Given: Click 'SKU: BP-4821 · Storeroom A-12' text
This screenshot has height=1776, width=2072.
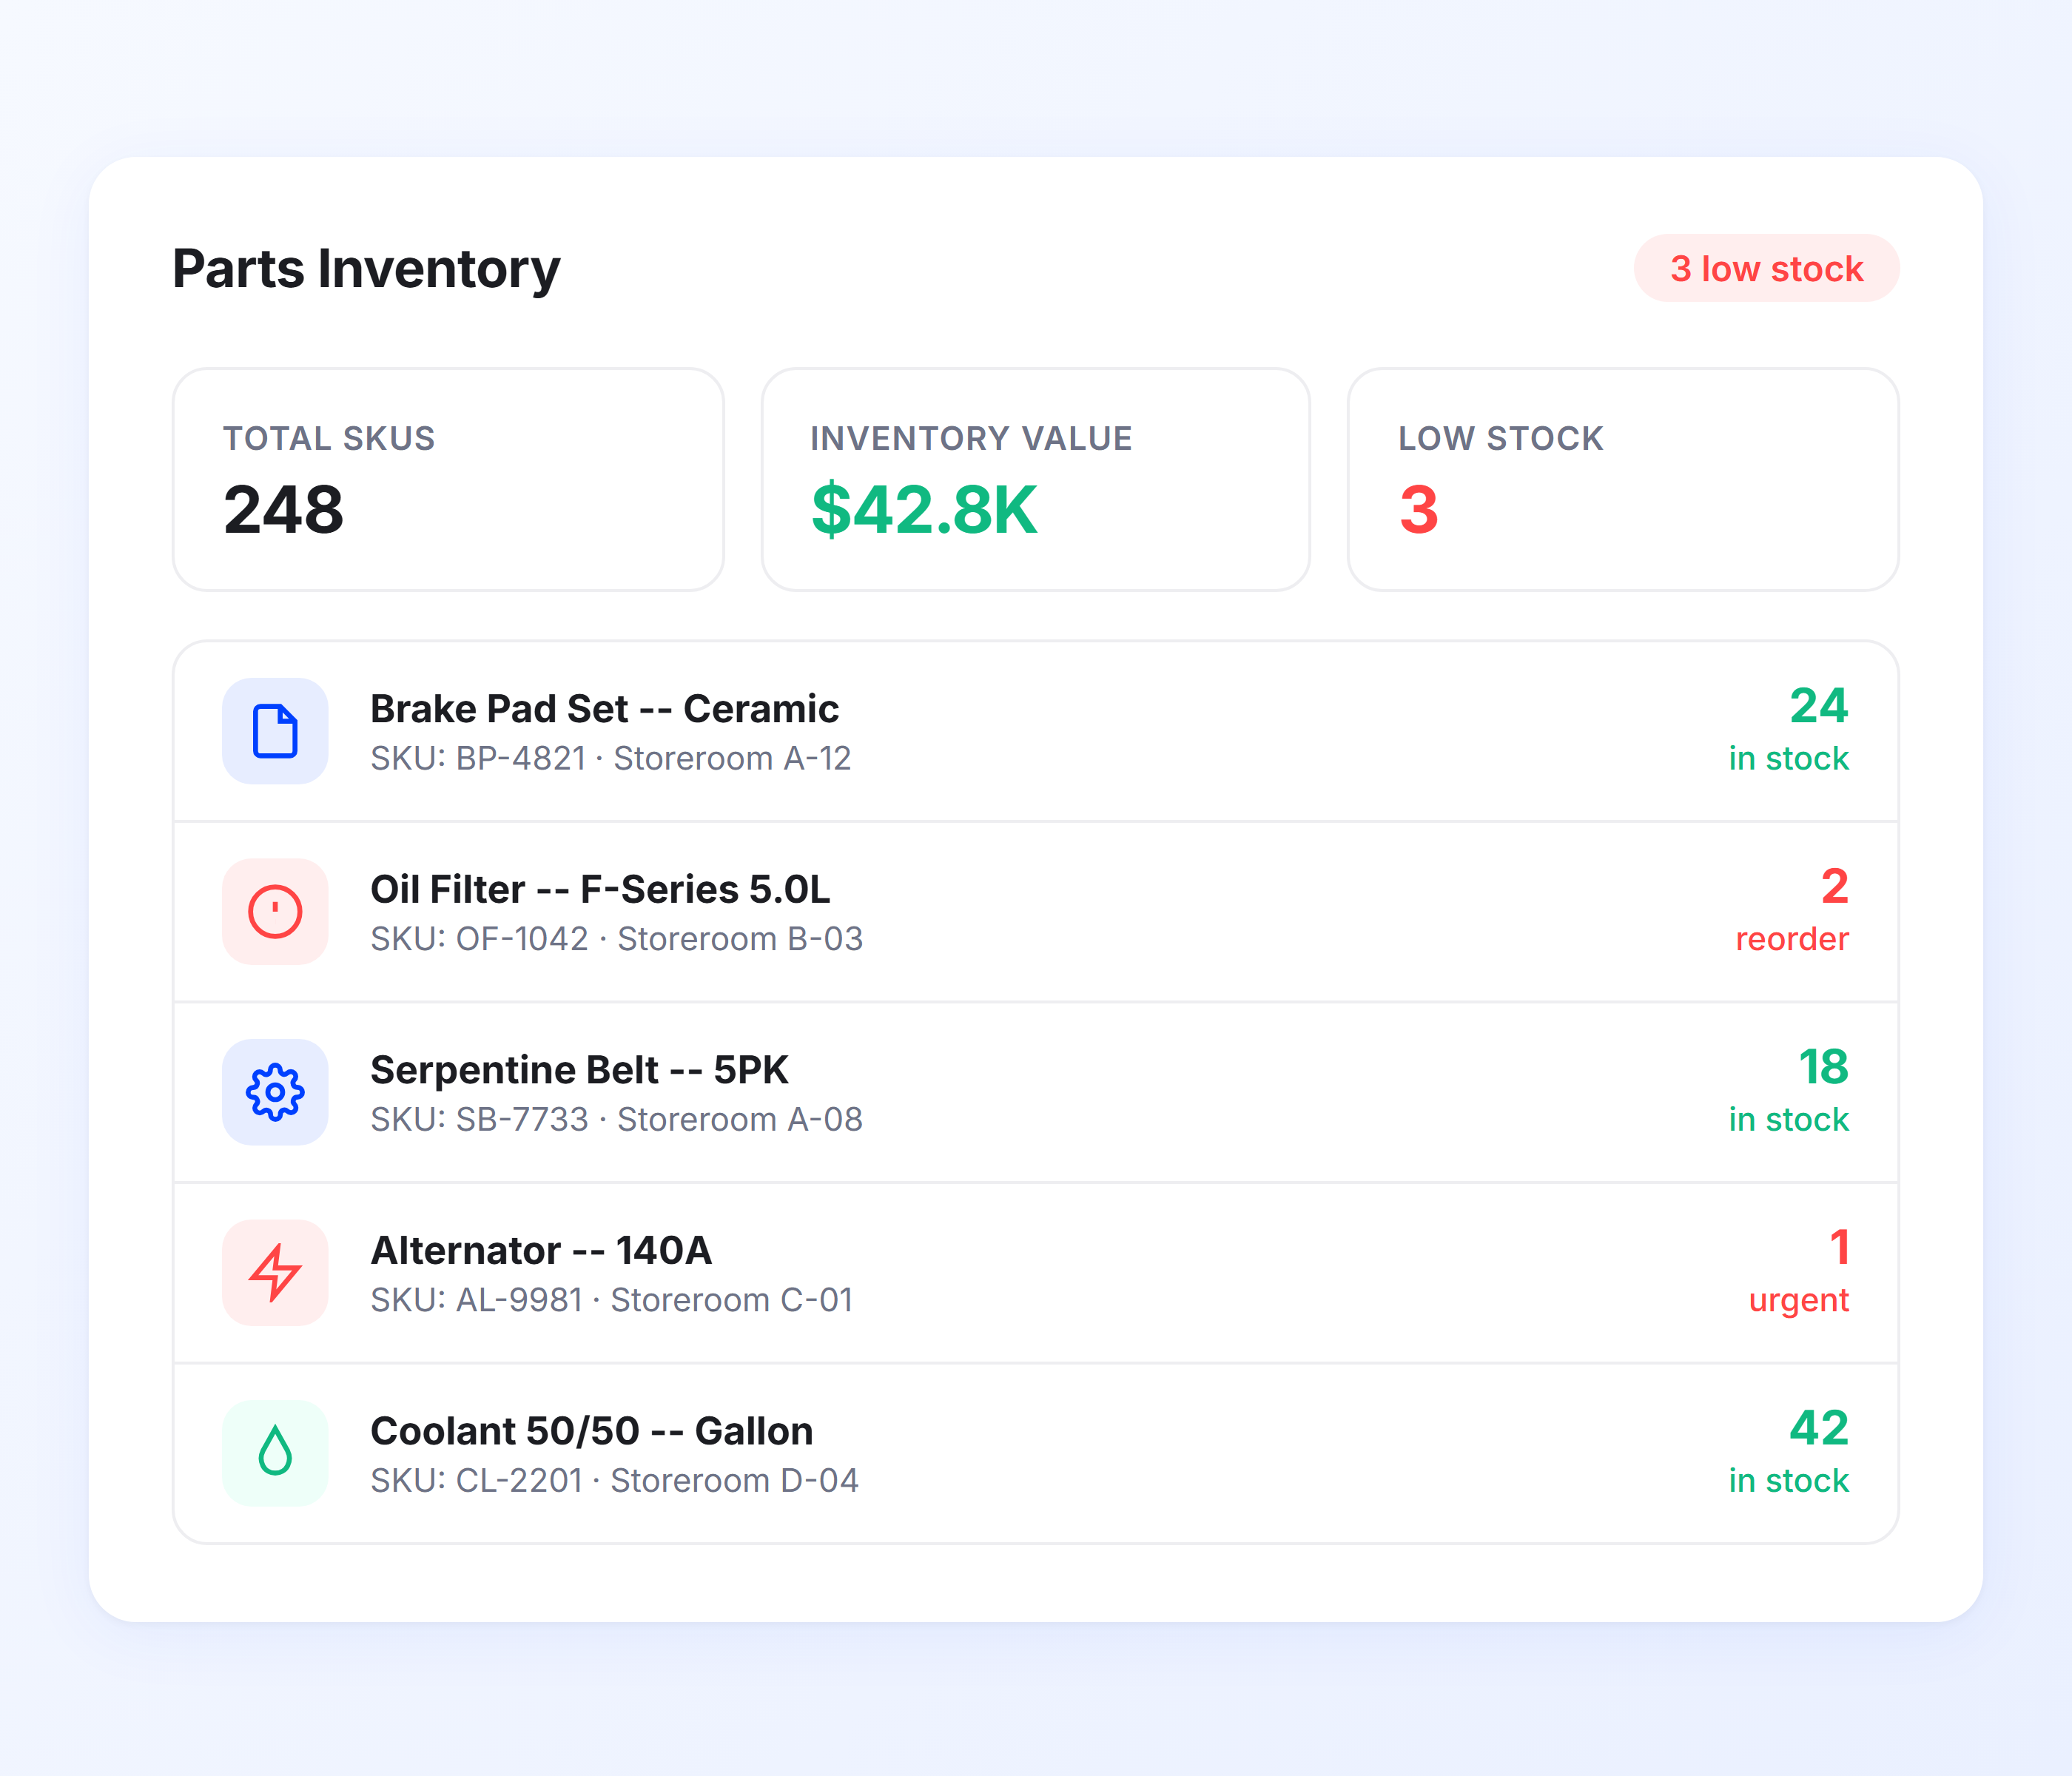Looking at the screenshot, I should 610,758.
